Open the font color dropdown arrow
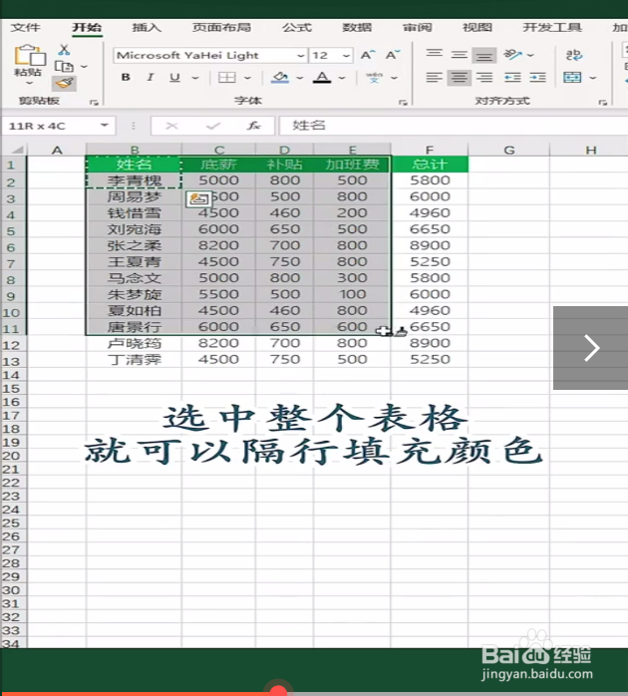This screenshot has height=696, width=628. pyautogui.click(x=342, y=78)
